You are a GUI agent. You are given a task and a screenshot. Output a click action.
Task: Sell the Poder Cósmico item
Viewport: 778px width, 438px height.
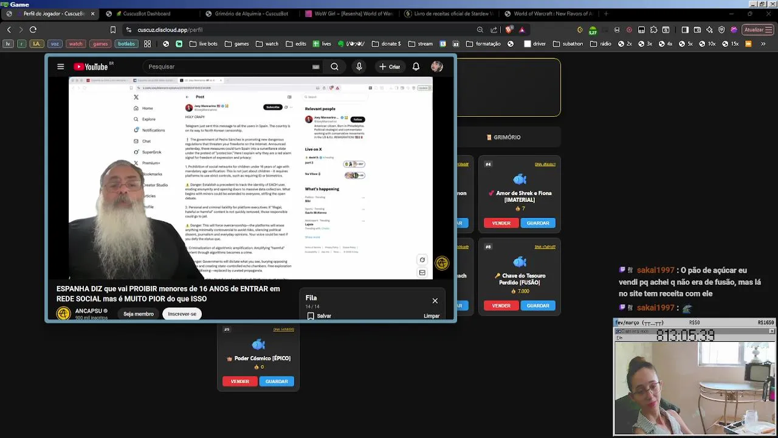(x=239, y=381)
